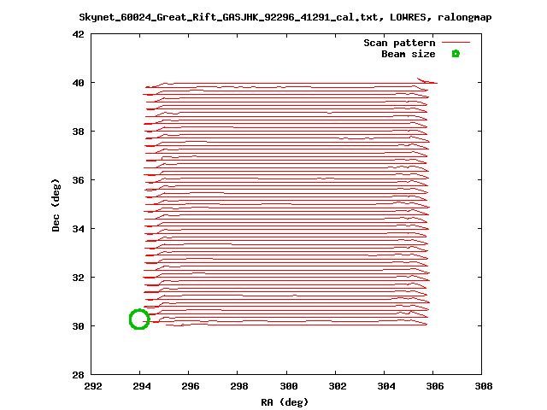Click the green beam size legend marker
The width and height of the screenshot is (547, 410).
[456, 54]
